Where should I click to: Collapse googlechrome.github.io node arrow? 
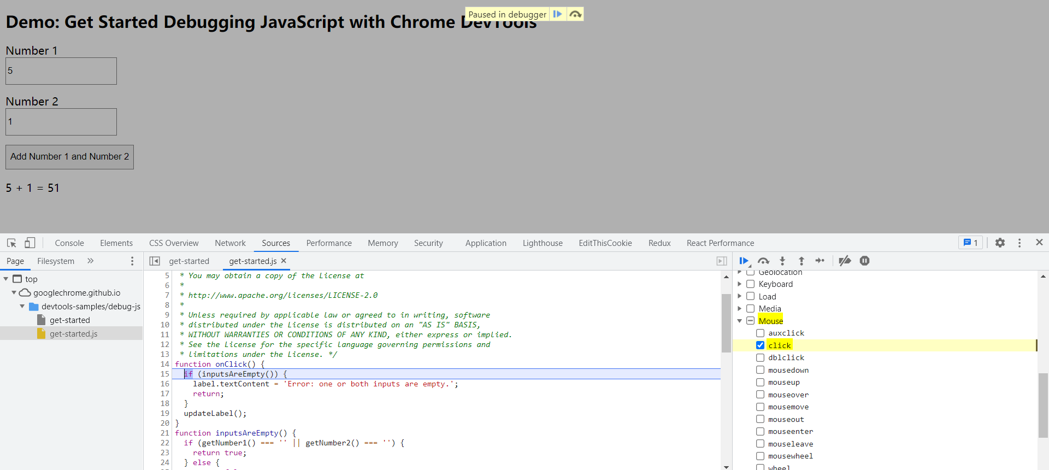tap(14, 292)
